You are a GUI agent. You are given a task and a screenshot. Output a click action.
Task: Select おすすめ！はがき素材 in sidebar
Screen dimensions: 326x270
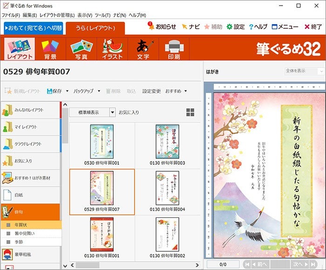click(30, 178)
